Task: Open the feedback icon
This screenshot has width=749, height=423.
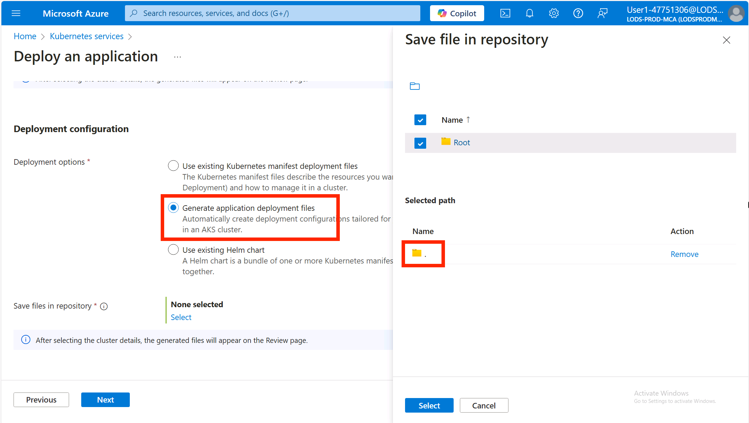Action: [602, 13]
